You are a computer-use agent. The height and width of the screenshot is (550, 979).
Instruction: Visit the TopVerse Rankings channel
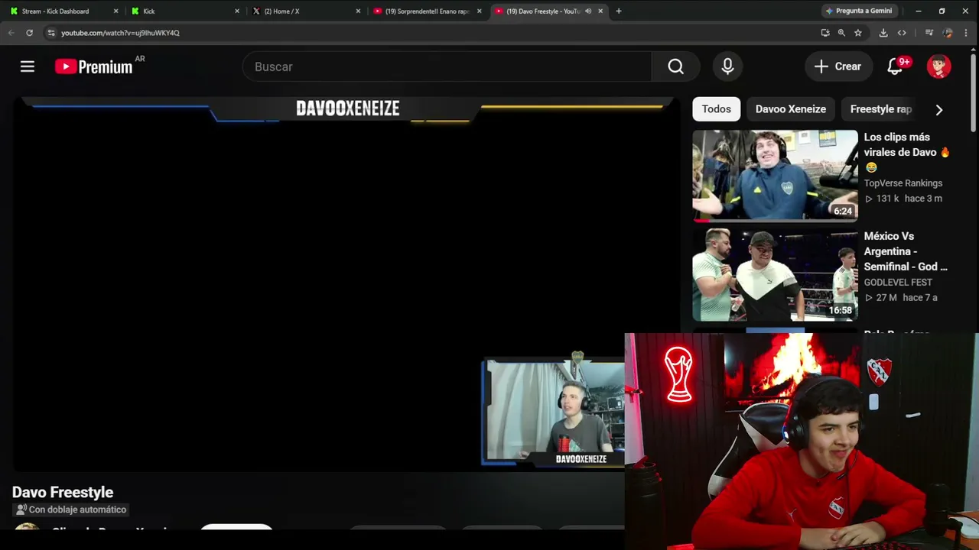(x=903, y=183)
